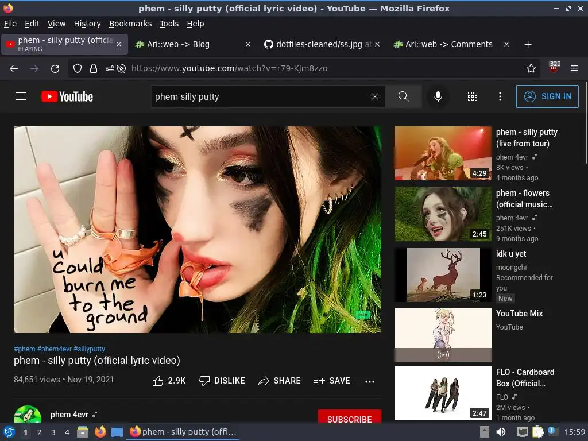Save video to playlist with SAVE
588x441 pixels.
331,381
